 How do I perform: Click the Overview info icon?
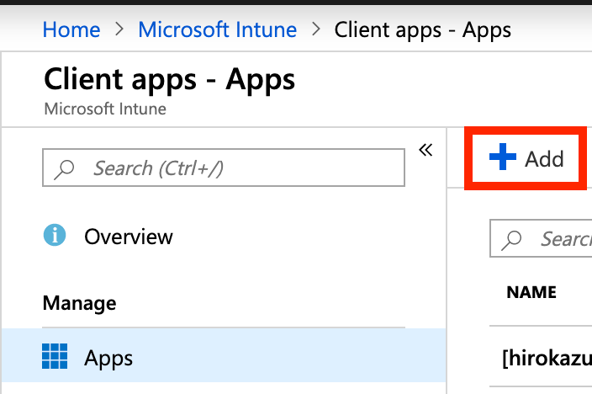[x=55, y=235]
